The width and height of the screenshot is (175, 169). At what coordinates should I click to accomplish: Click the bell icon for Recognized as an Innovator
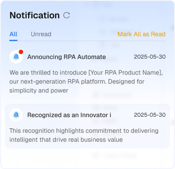coord(16,115)
